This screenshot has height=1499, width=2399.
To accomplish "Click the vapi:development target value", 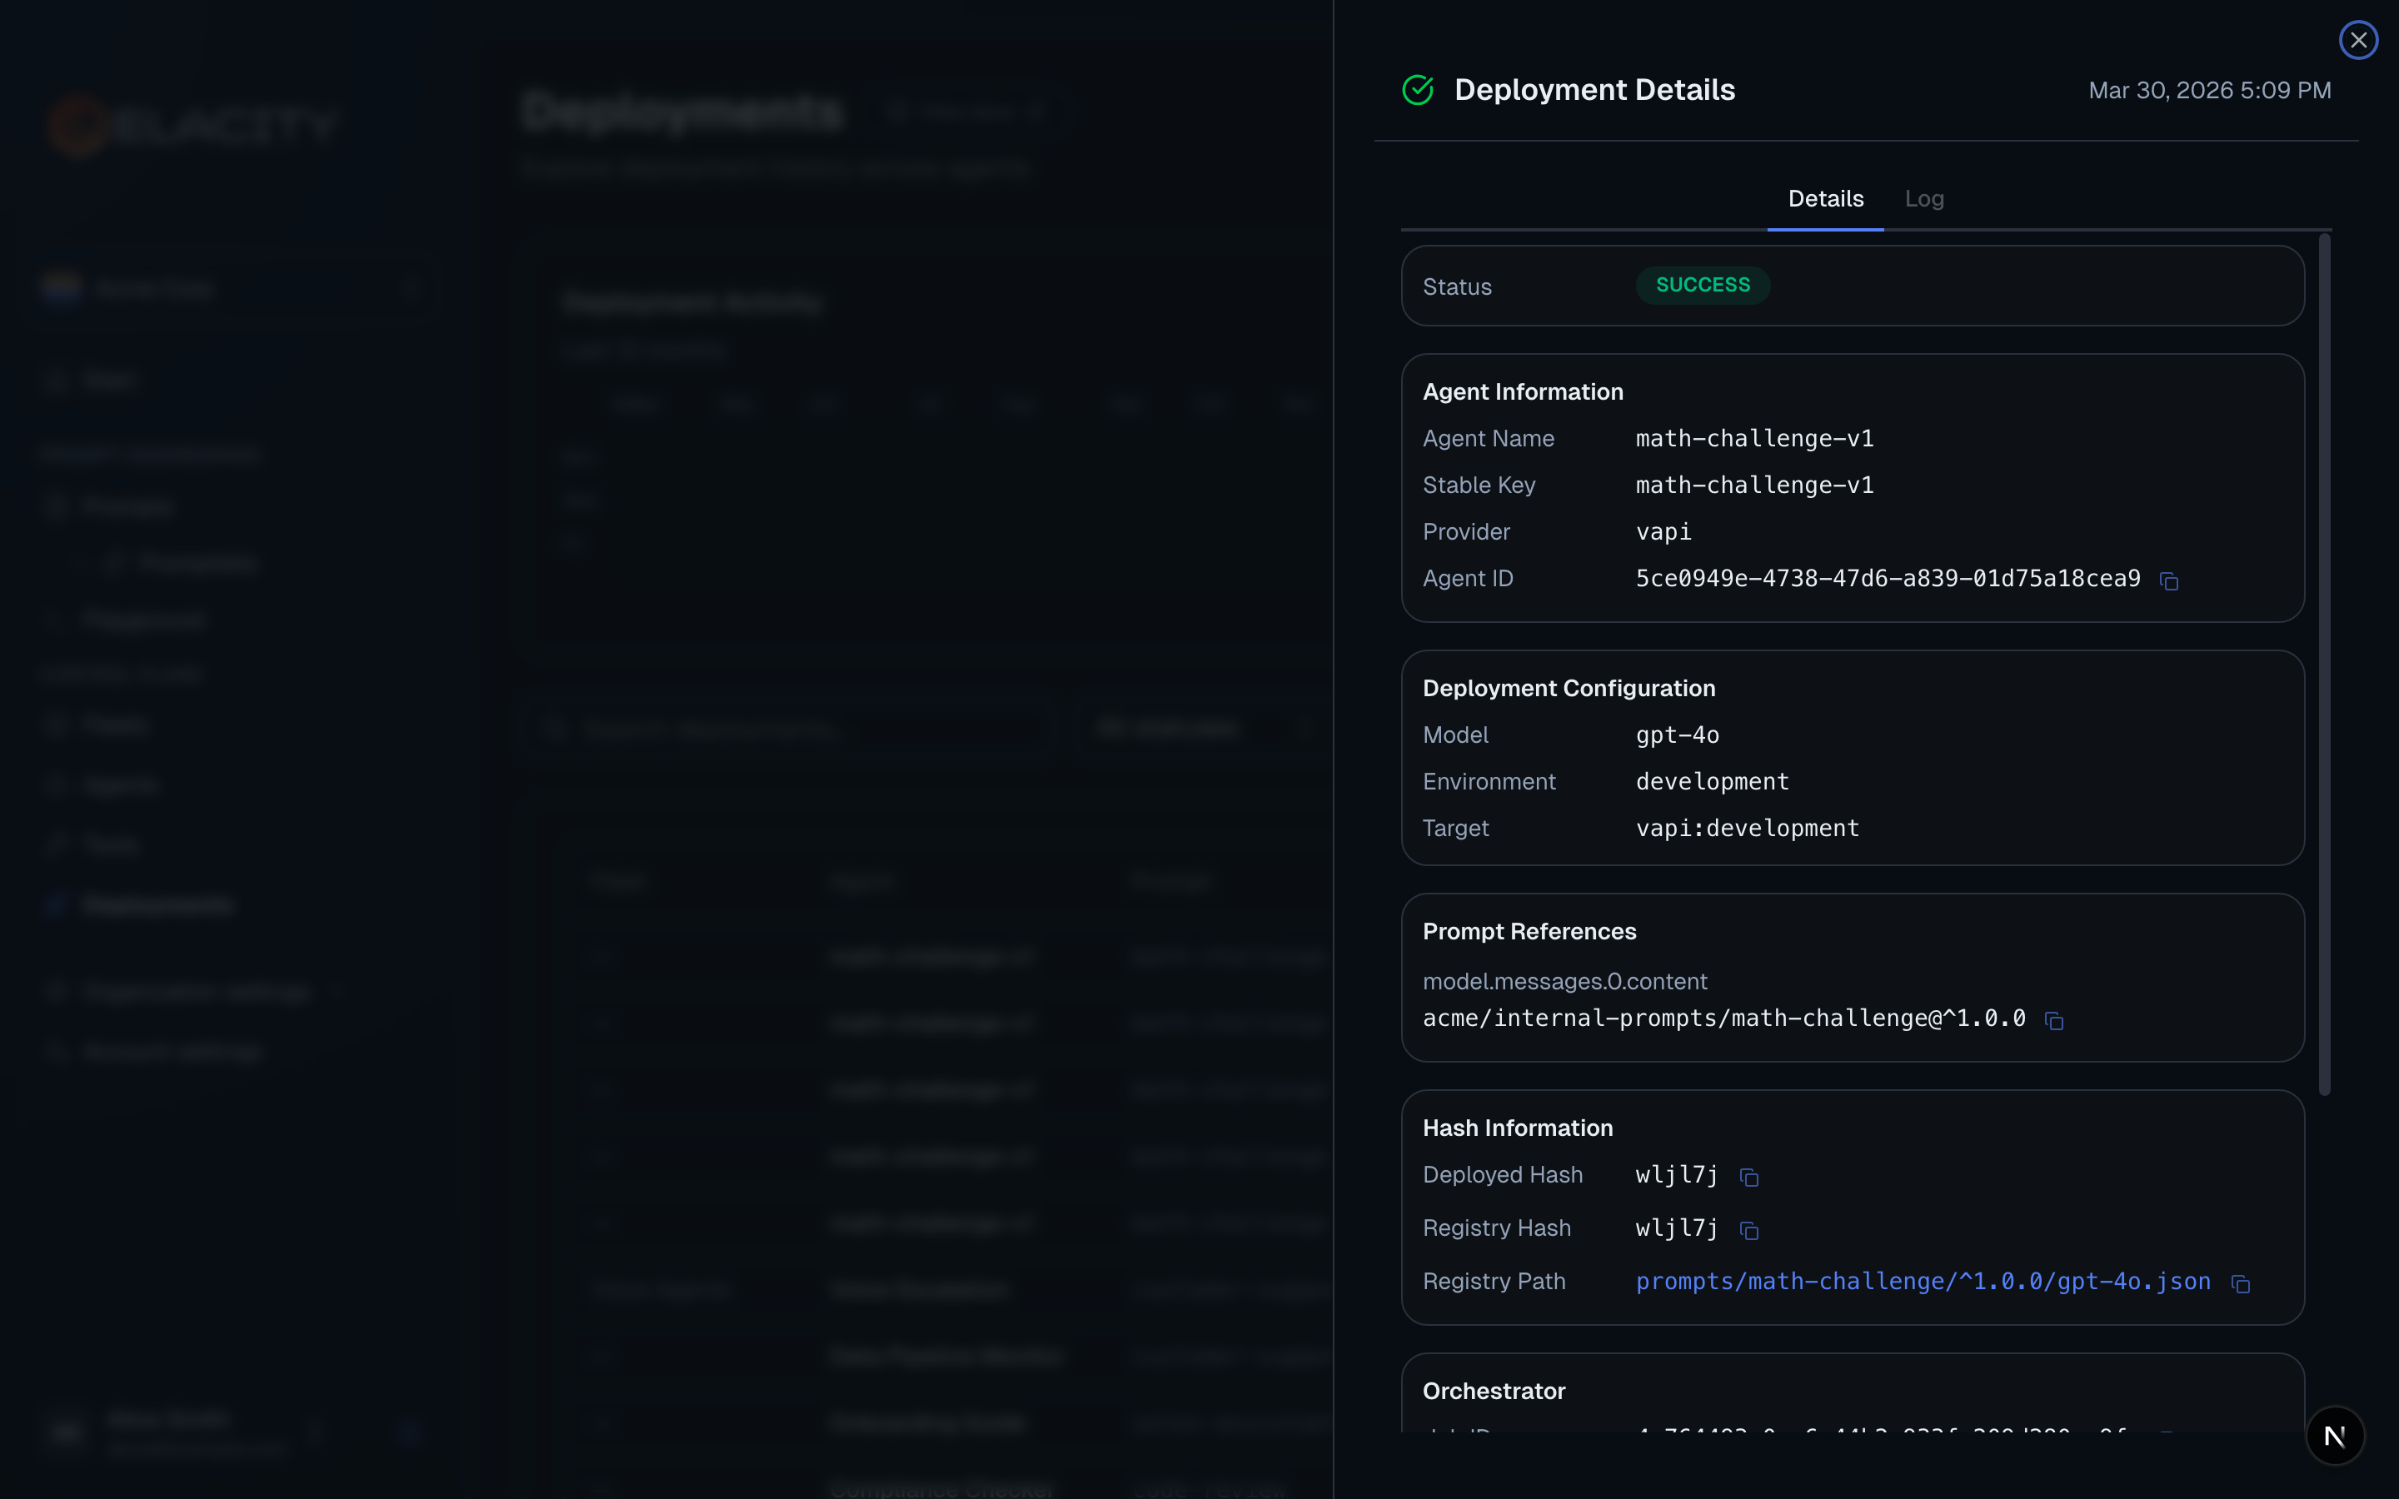I will (1747, 829).
